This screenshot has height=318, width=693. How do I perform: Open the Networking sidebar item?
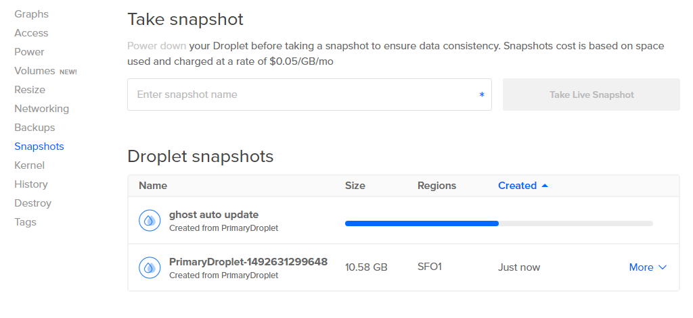[x=41, y=109]
